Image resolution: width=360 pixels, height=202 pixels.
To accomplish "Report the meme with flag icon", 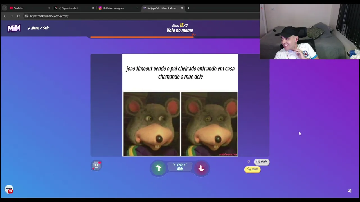I will point(249,162).
